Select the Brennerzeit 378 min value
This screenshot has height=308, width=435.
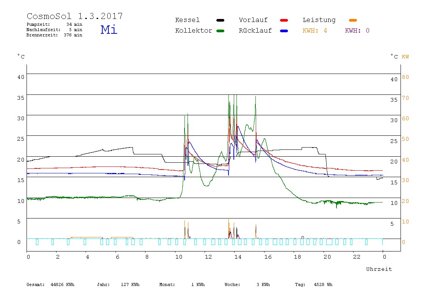[x=73, y=35]
